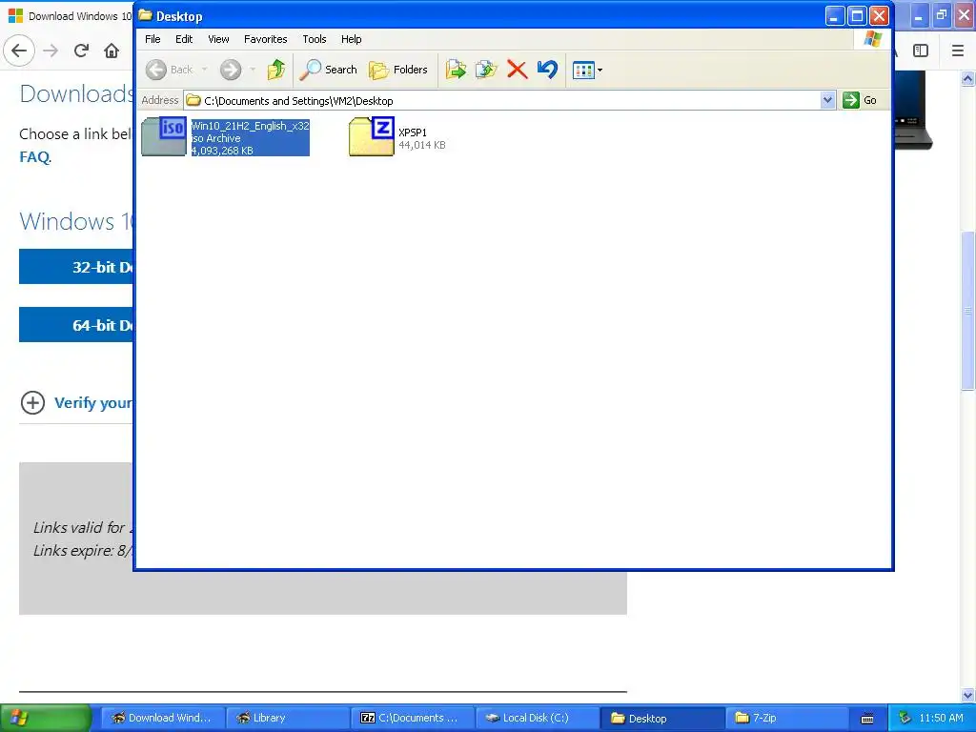976x732 pixels.
Task: Click the browser Home icon
Action: click(x=112, y=51)
